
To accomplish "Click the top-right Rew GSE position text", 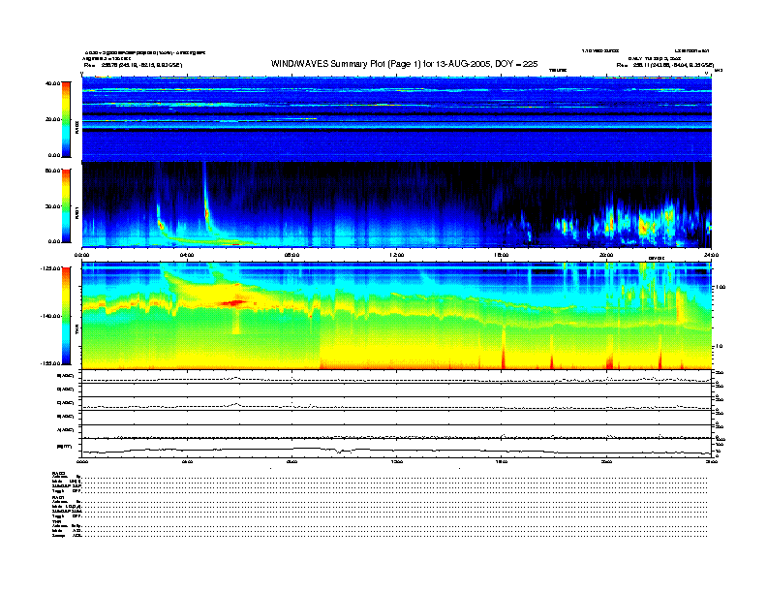I will point(664,65).
